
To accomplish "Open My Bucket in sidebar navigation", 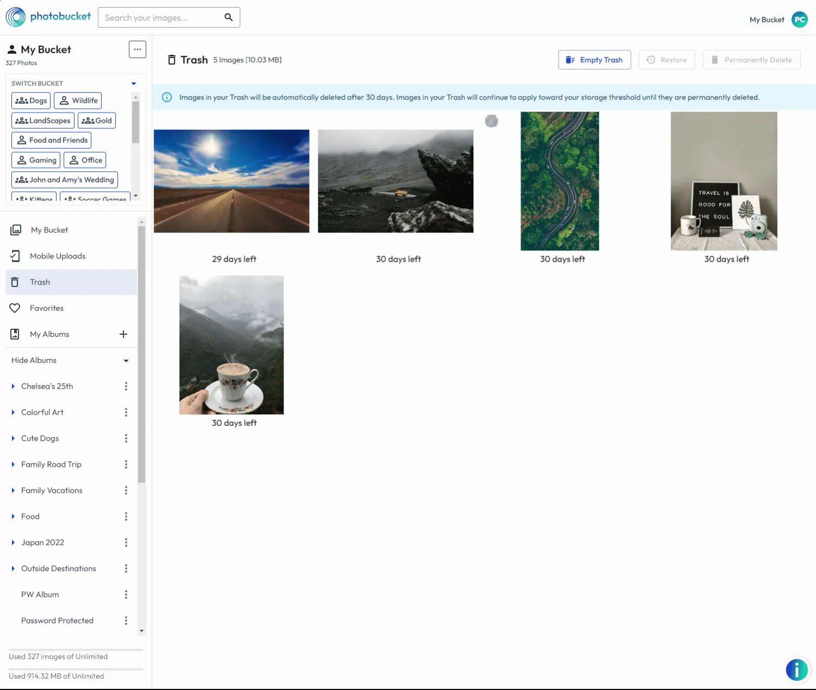I will point(71,230).
